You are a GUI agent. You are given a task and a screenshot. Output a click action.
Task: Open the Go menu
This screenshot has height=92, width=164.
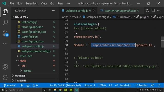[x=52, y=3]
